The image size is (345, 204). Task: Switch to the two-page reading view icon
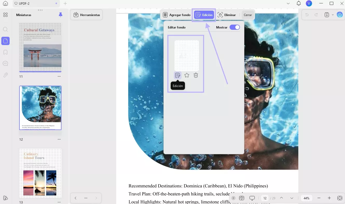[241, 198]
